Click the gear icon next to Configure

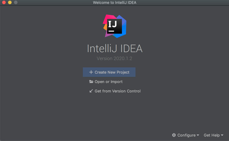174,135
